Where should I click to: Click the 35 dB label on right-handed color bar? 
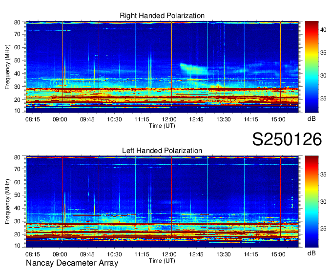coord(323,53)
